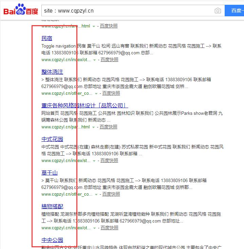
Task: Open 百度快照 for the 莫干山 result
Action: pos(111,194)
